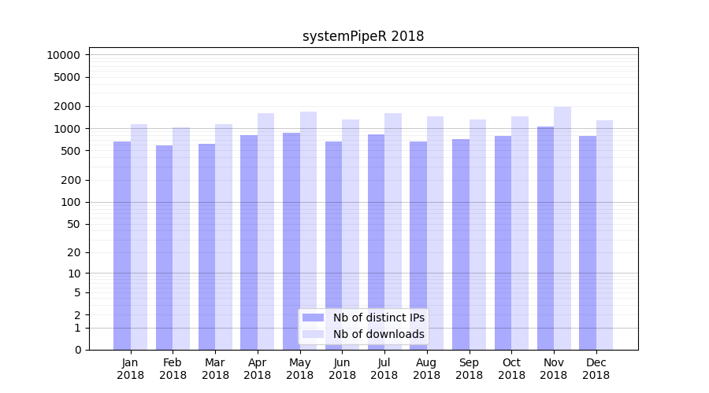This screenshot has height=393, width=709.
Task: Click the 10000 y-axis tick label
Action: tap(63, 55)
